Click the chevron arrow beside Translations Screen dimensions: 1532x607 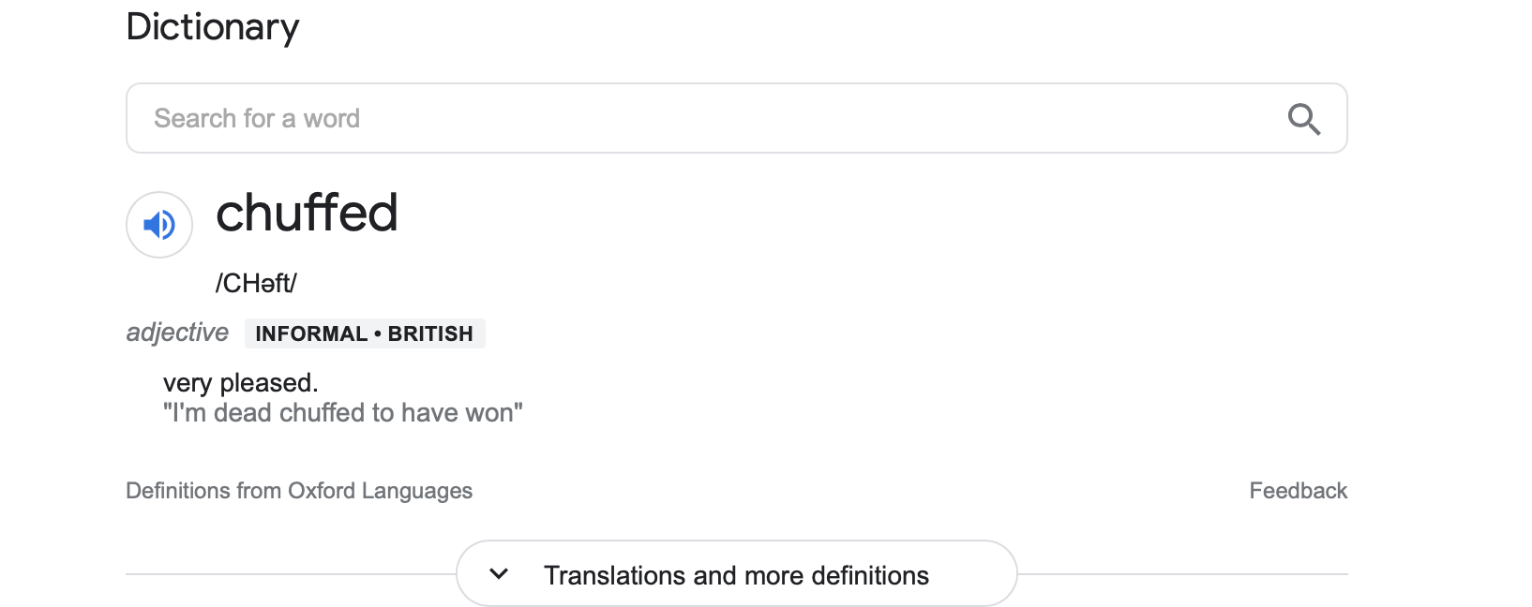point(499,574)
